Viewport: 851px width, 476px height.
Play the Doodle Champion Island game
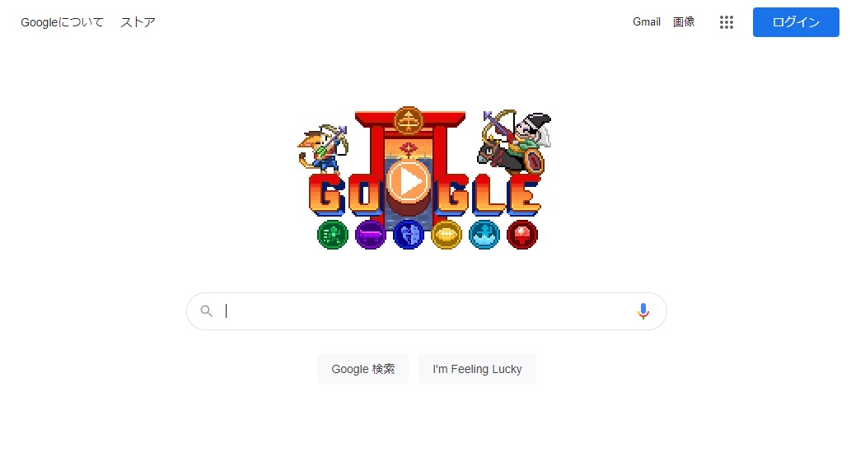(408, 182)
